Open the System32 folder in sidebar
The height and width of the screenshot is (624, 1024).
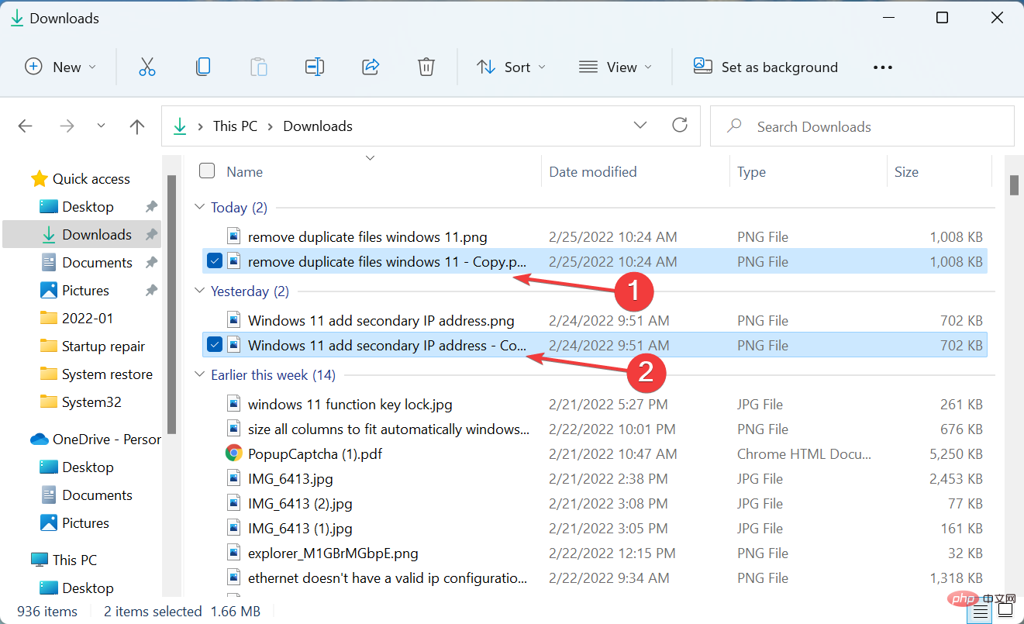tap(91, 402)
